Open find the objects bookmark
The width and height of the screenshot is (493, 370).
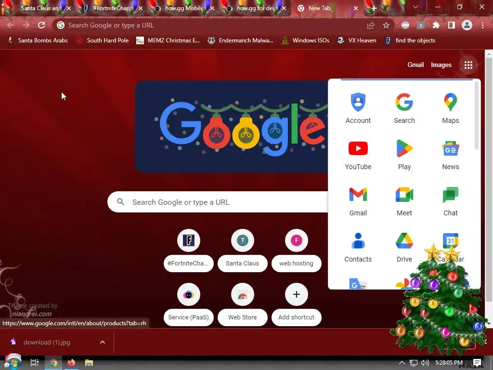(x=410, y=40)
